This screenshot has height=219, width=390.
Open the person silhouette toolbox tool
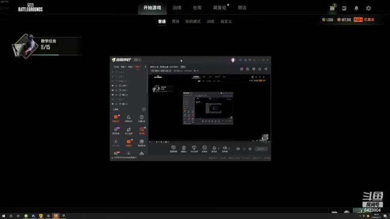(129, 118)
